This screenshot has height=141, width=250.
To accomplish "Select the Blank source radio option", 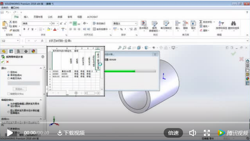I will click(x=9, y=72).
